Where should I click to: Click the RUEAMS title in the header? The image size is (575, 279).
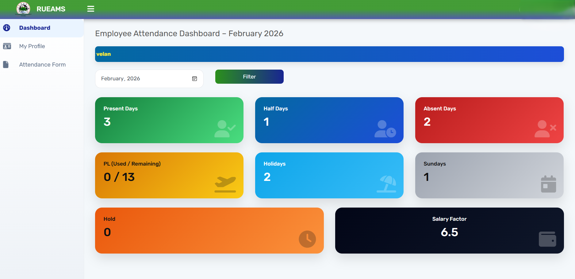(x=51, y=9)
